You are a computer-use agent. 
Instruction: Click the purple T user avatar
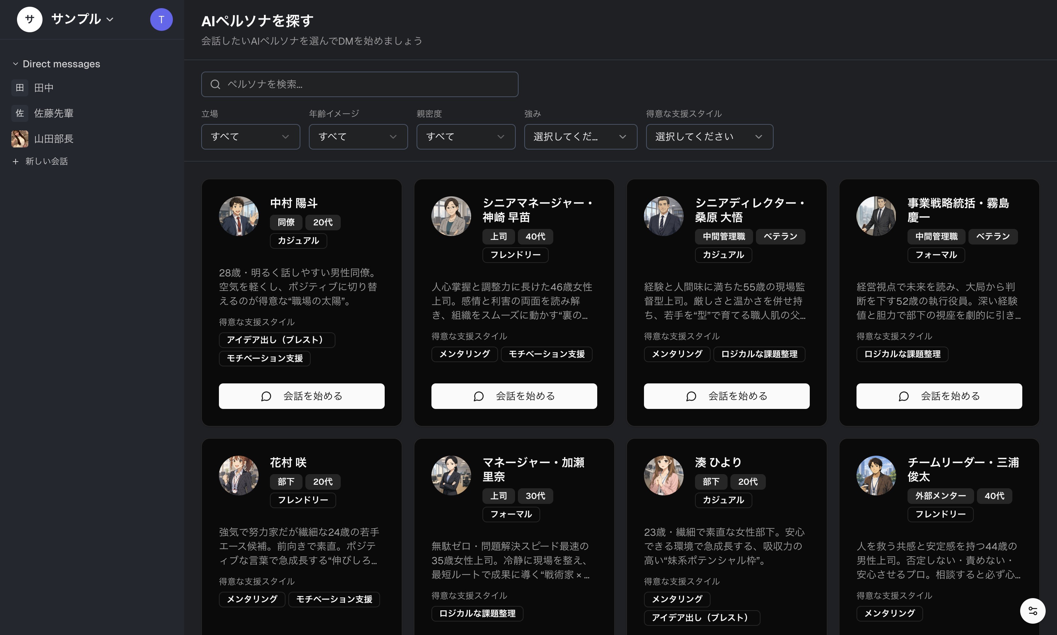point(161,20)
